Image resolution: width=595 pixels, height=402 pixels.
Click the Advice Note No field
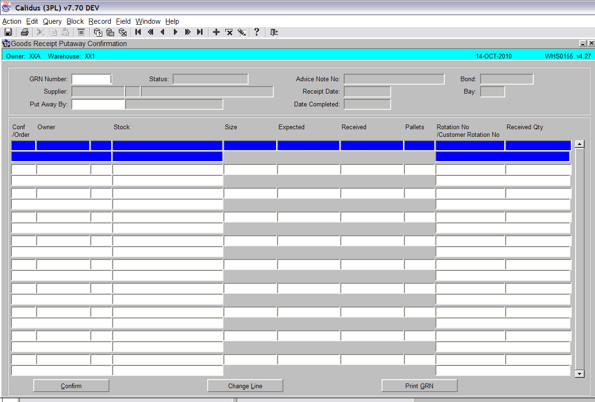[x=394, y=79]
